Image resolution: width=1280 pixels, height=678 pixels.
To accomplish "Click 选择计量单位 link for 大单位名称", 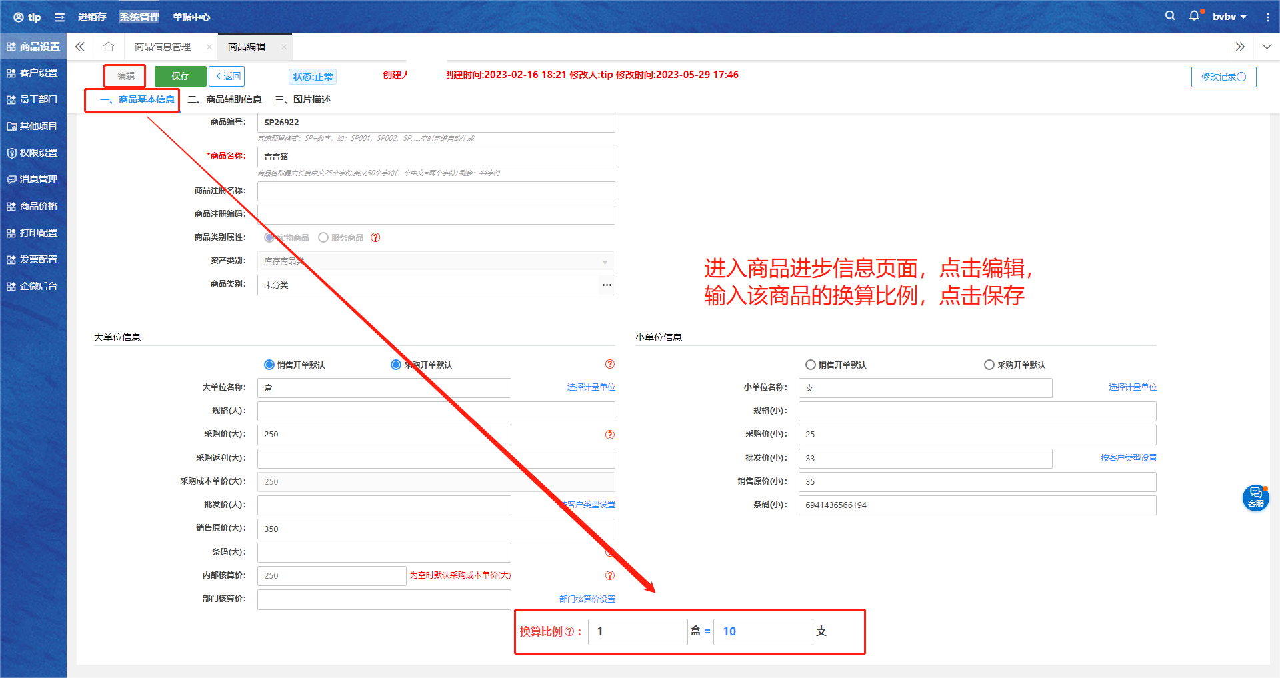I will pyautogui.click(x=591, y=387).
